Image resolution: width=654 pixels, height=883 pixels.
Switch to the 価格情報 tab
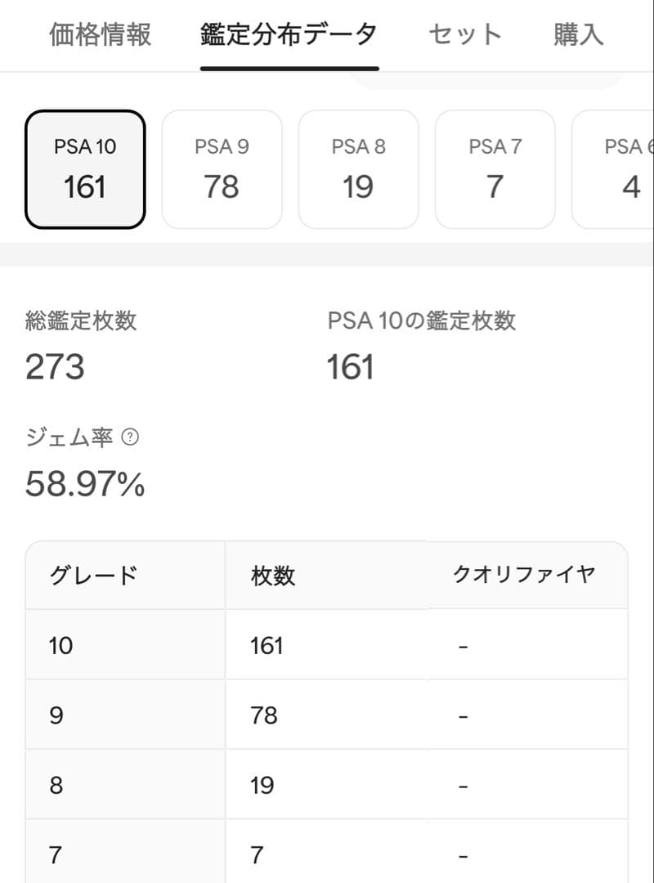(x=100, y=34)
